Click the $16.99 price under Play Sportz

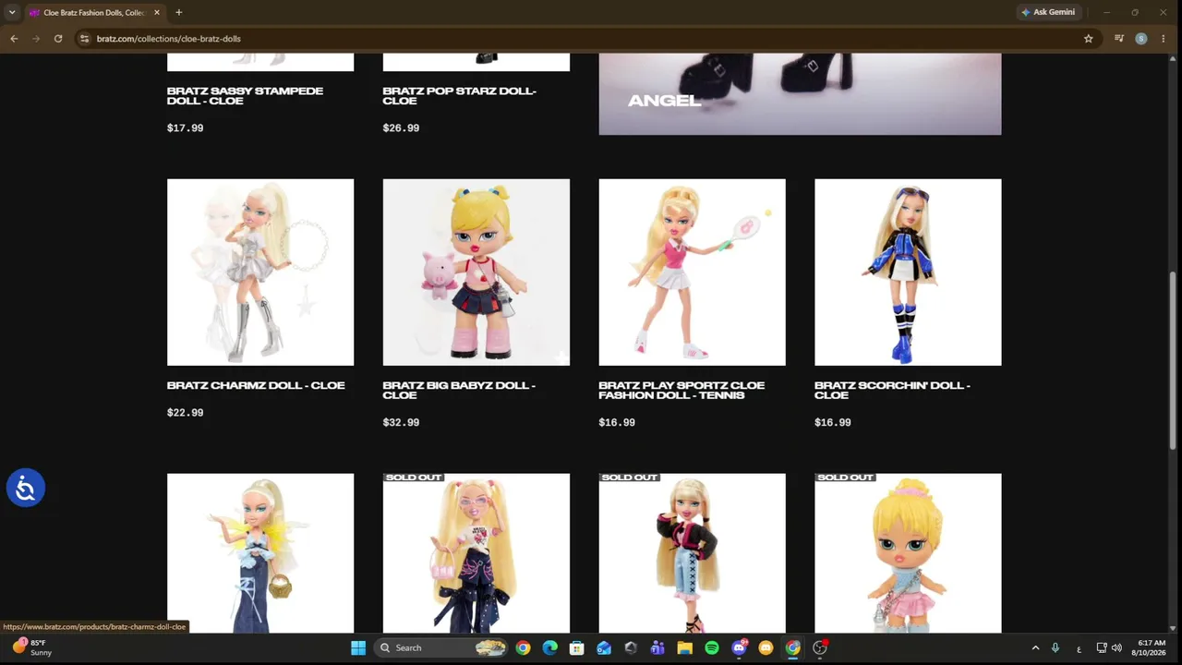tap(617, 422)
